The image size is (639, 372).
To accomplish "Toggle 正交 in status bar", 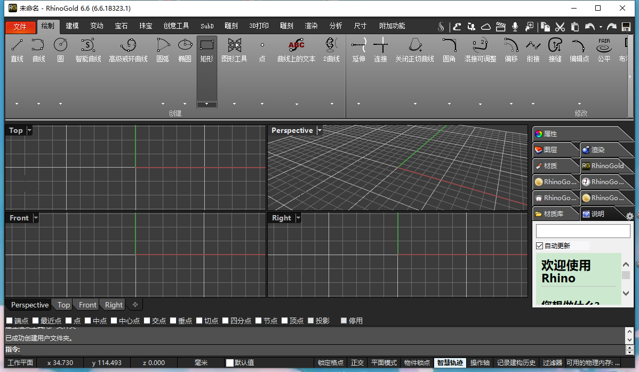I will 357,362.
